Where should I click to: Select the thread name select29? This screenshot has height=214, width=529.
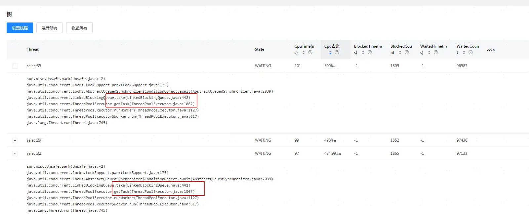tap(34, 140)
